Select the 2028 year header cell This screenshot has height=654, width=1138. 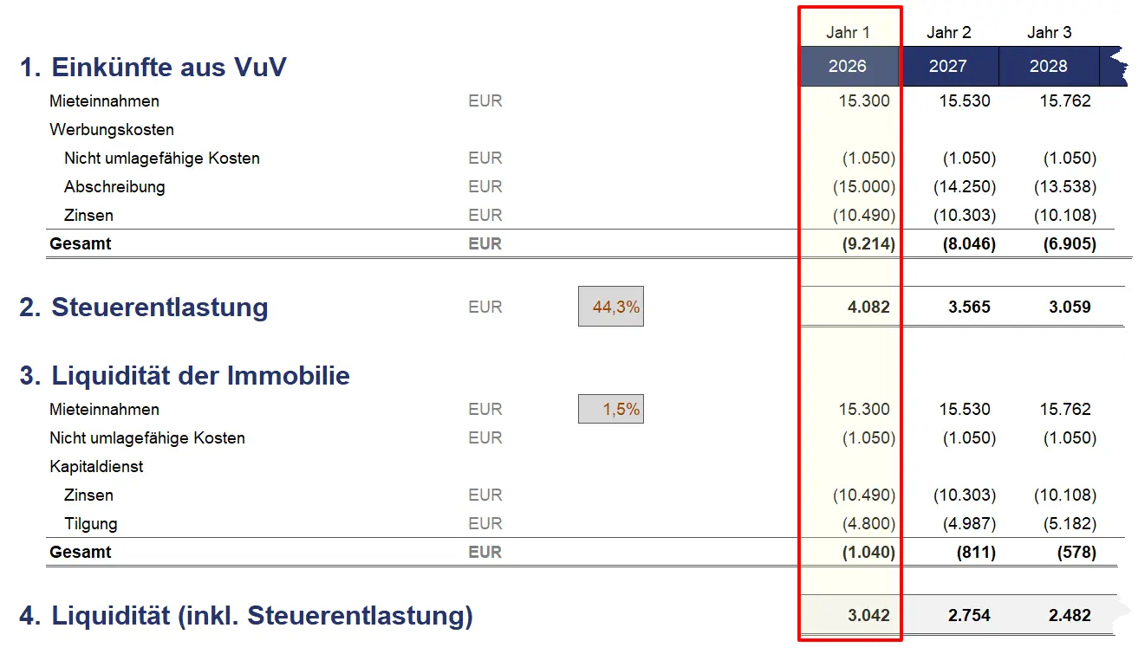[1048, 67]
